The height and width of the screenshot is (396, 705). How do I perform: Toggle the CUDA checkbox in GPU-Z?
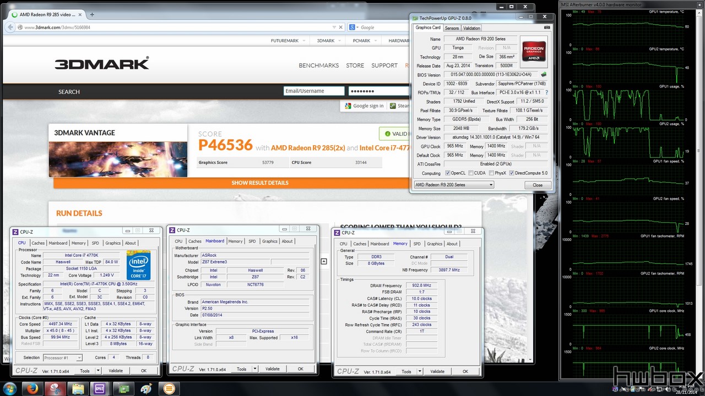click(470, 173)
